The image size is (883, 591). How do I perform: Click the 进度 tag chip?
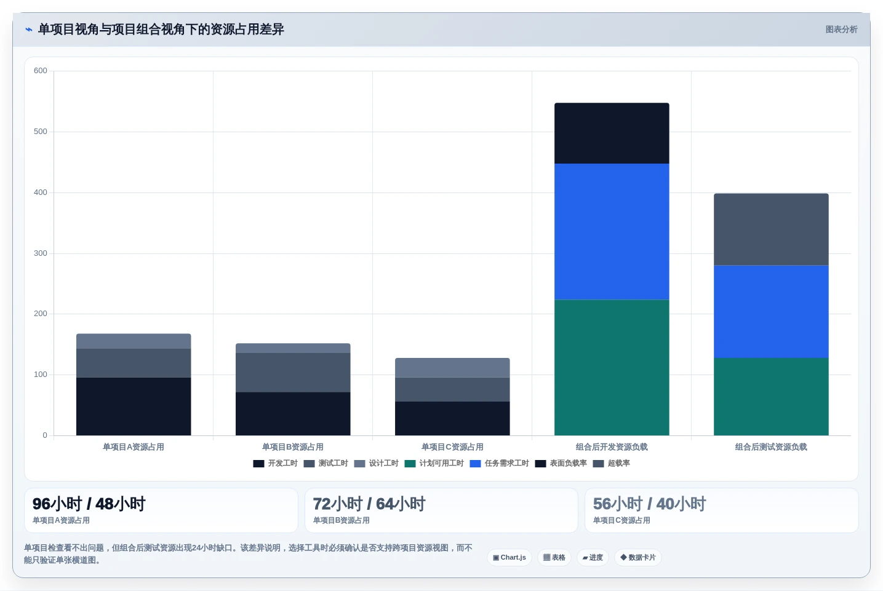click(x=593, y=558)
